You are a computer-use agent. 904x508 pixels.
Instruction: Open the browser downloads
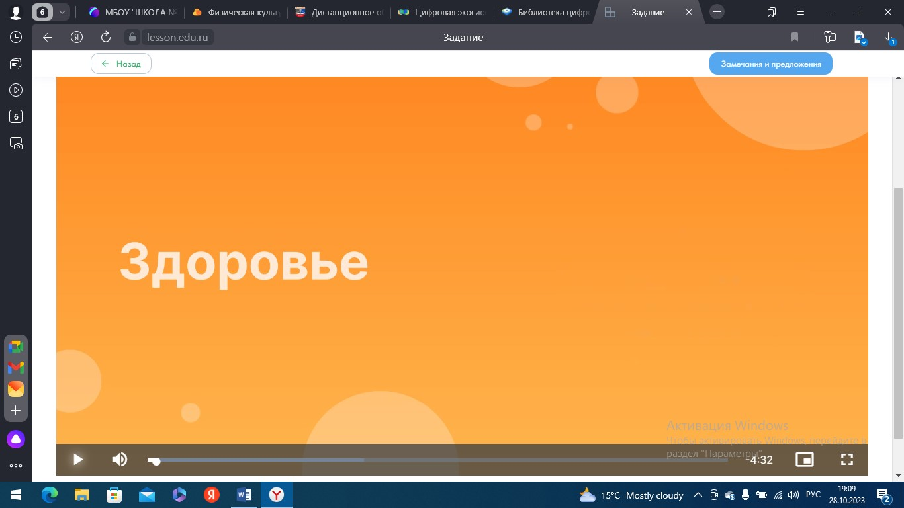coord(889,38)
